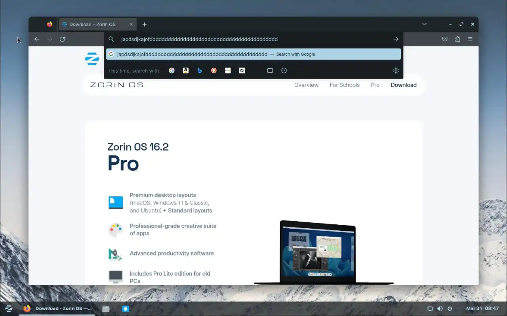Image resolution: width=507 pixels, height=316 pixels.
Task: Open the Download navigation link
Action: coord(404,85)
